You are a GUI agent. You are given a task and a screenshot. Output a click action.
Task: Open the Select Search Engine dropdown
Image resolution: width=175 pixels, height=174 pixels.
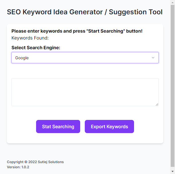(85, 58)
